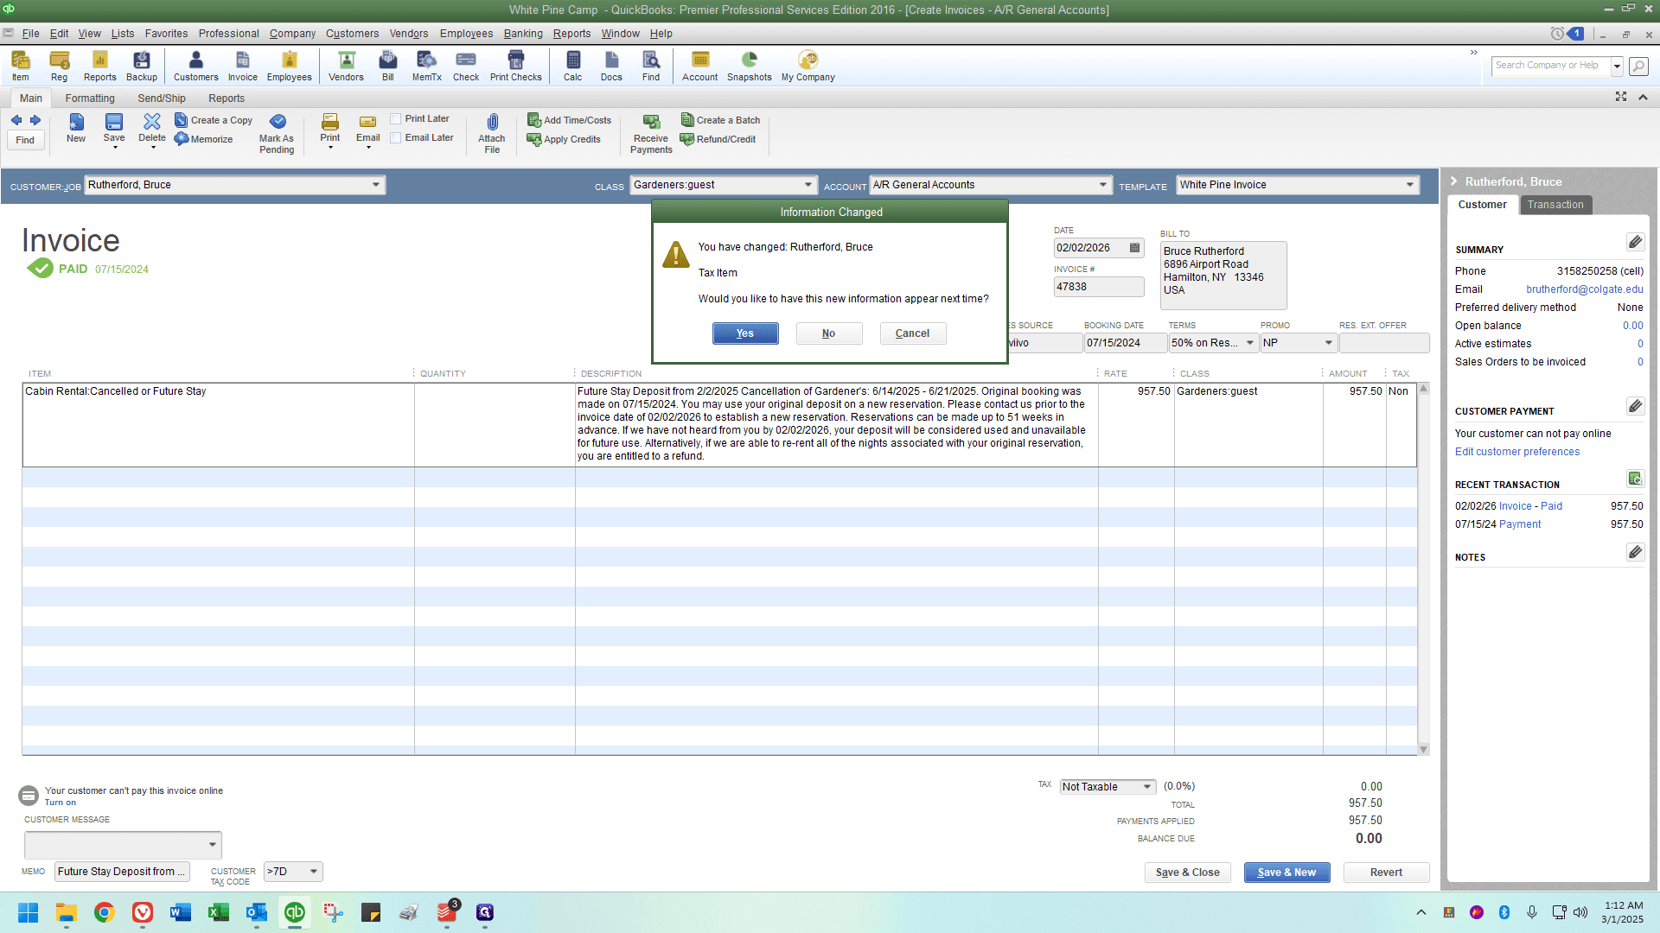
Task: Open Excel from the Windows taskbar
Action: (218, 912)
